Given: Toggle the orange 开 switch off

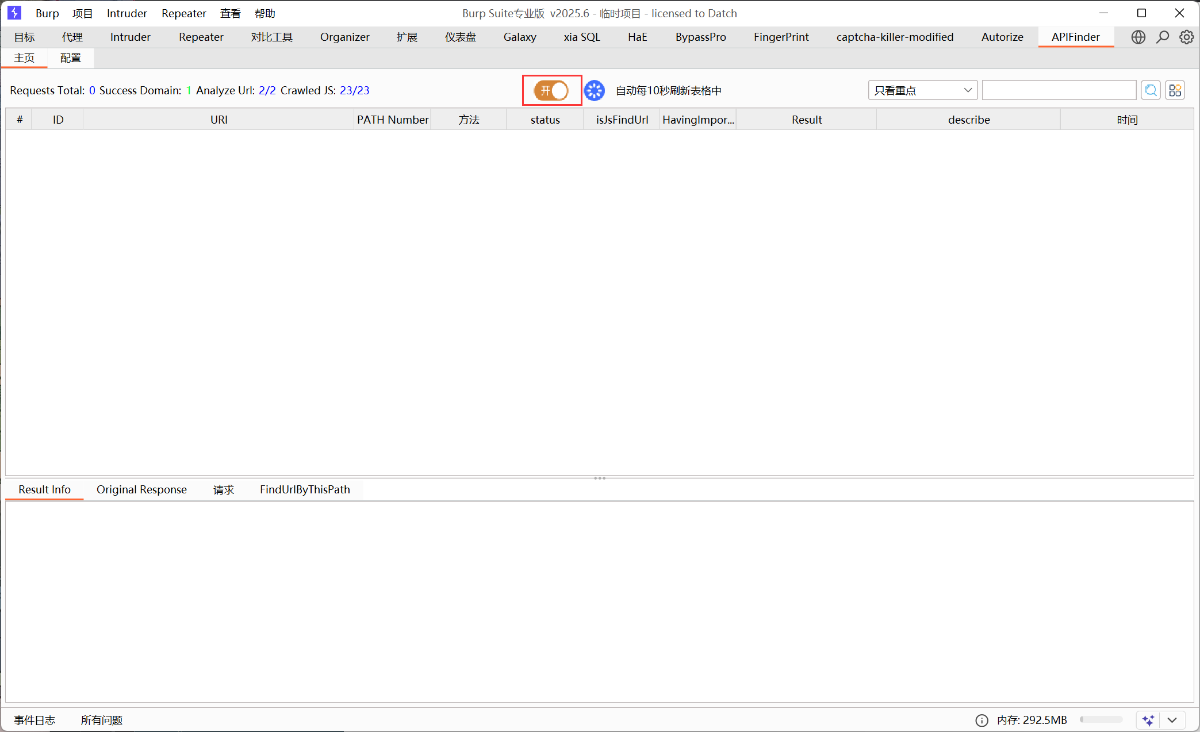Looking at the screenshot, I should (551, 90).
